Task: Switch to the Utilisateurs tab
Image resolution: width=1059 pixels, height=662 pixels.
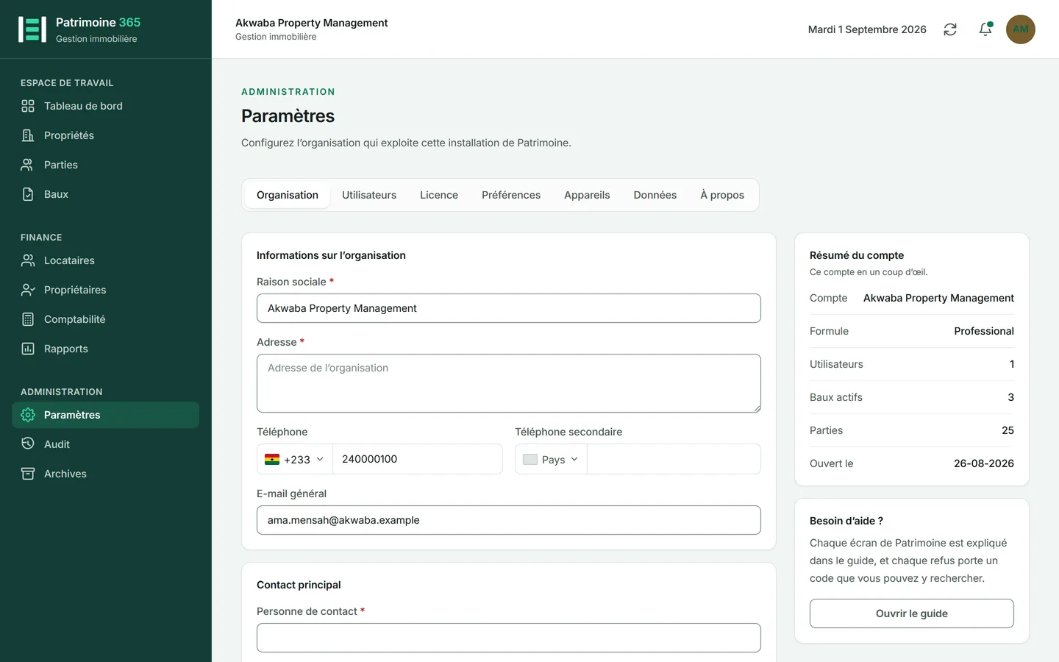Action: [x=369, y=195]
